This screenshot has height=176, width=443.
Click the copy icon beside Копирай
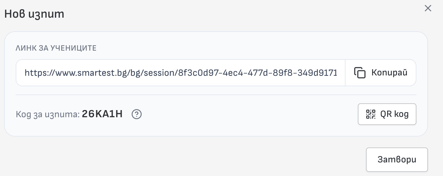point(360,73)
